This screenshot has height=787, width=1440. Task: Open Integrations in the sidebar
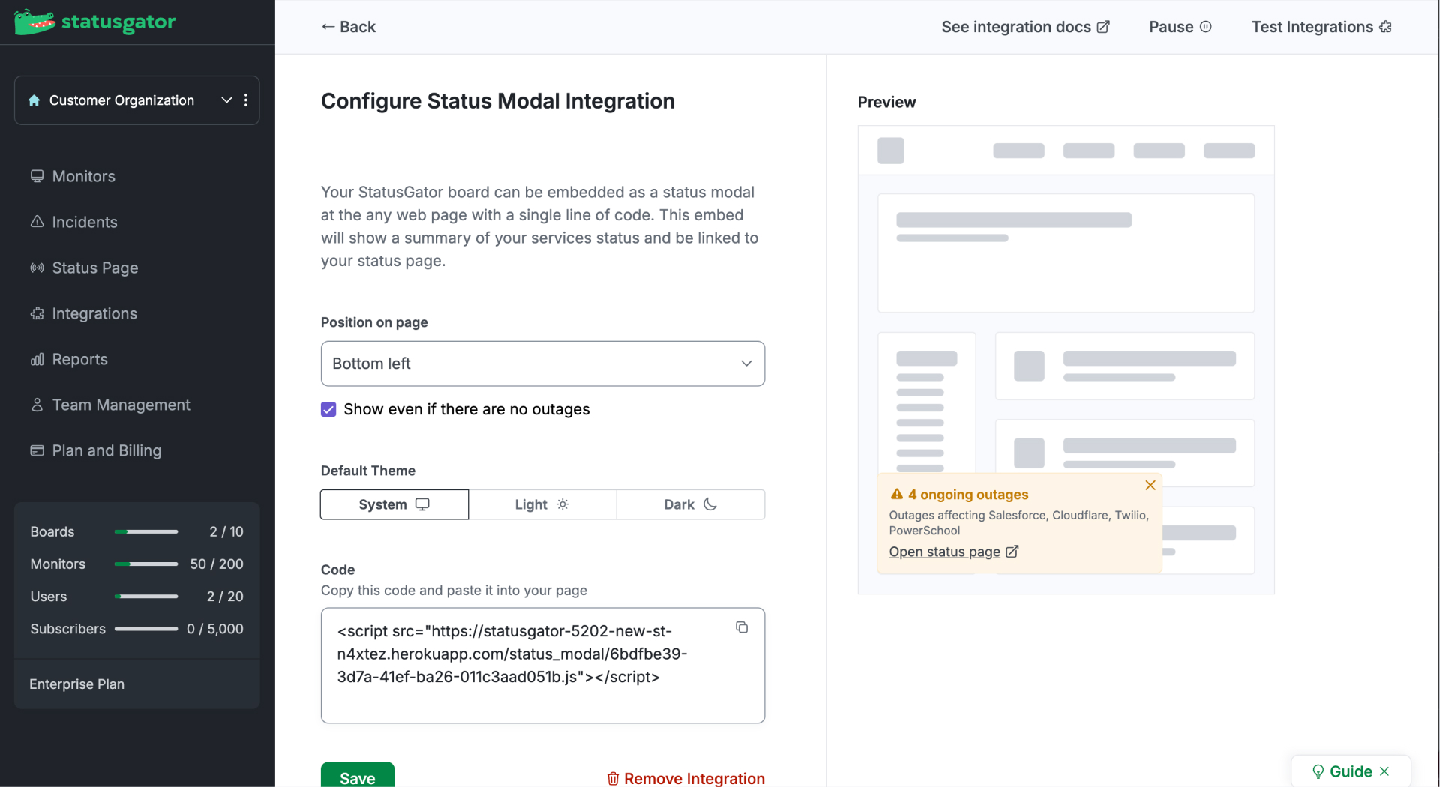click(94, 313)
